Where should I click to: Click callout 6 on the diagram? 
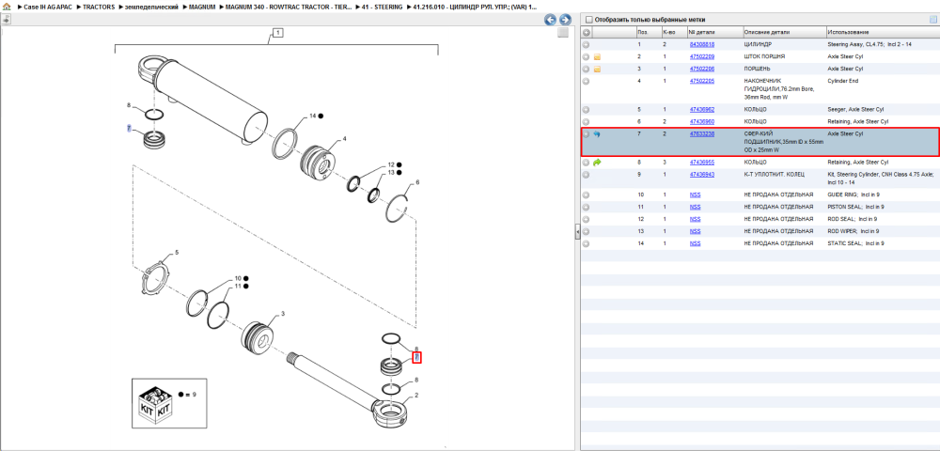point(417,182)
